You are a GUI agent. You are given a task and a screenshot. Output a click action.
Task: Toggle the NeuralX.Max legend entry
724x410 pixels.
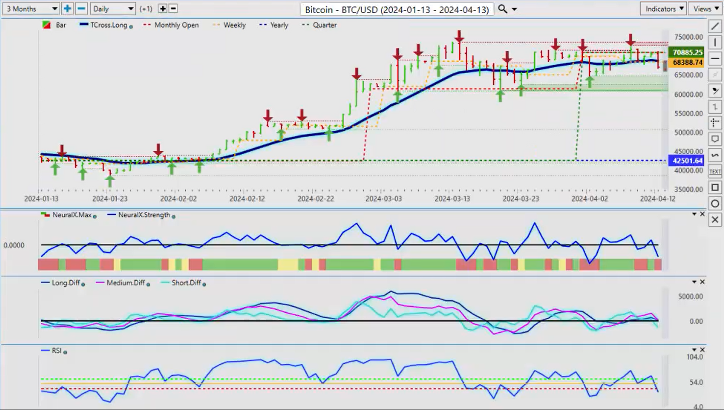pos(68,215)
